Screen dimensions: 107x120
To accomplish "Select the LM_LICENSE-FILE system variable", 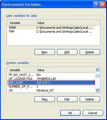I will click(52, 79).
